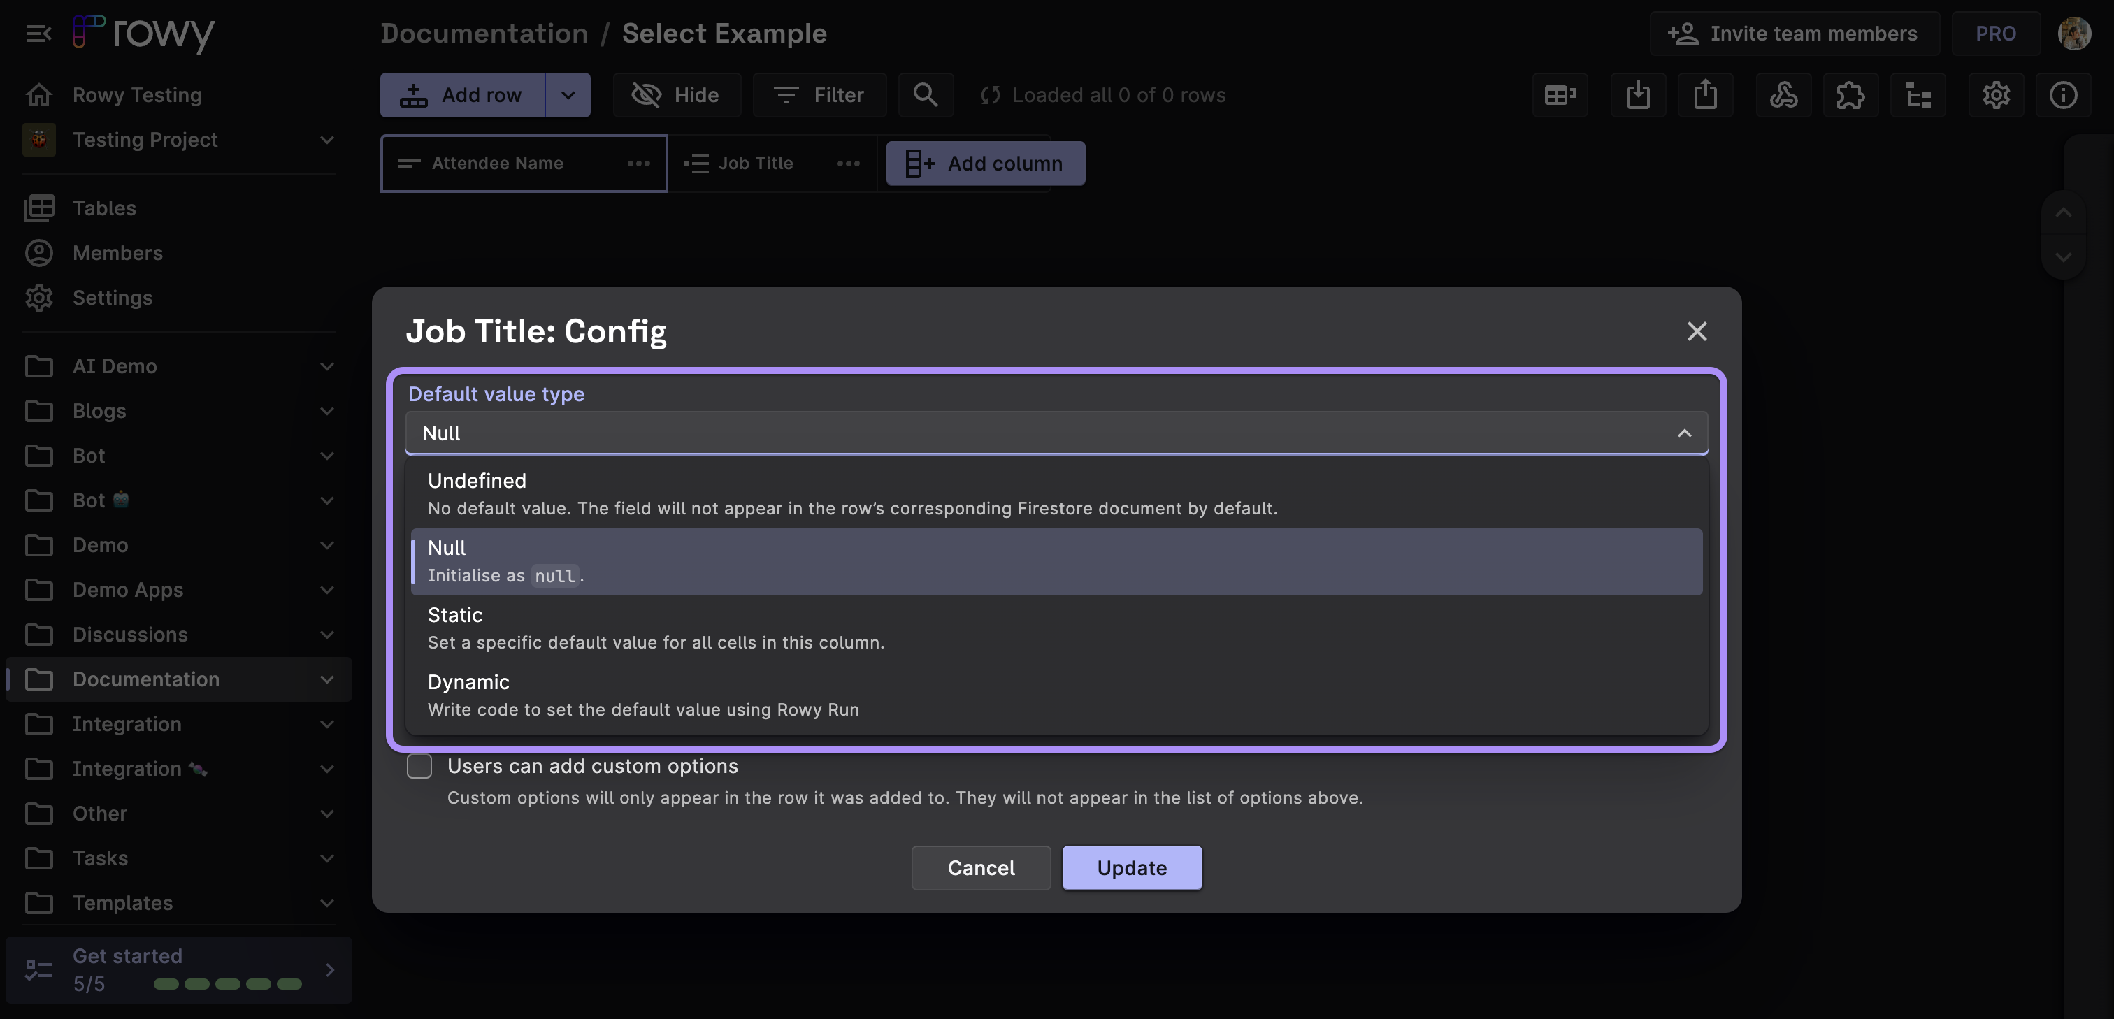
Task: Select Undefined default value type
Action: [1056, 493]
